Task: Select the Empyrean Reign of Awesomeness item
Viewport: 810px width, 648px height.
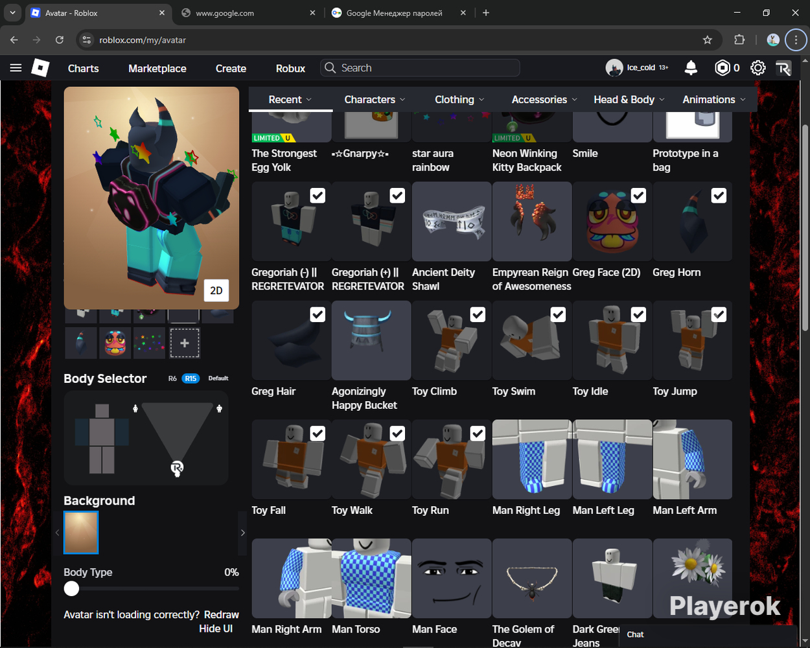Action: [x=532, y=221]
